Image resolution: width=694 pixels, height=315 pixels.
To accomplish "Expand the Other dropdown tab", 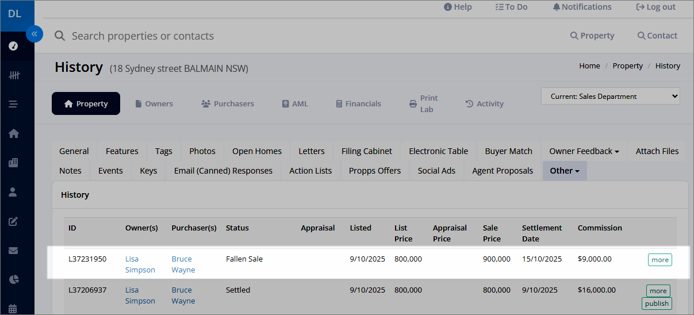I will click(x=565, y=171).
